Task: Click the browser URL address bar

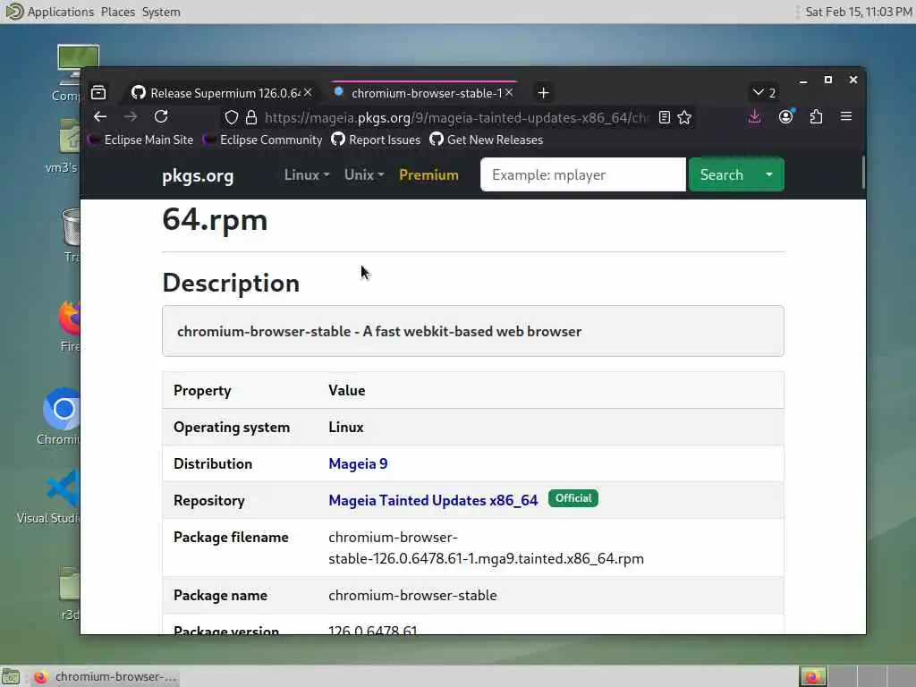Action: 455,117
